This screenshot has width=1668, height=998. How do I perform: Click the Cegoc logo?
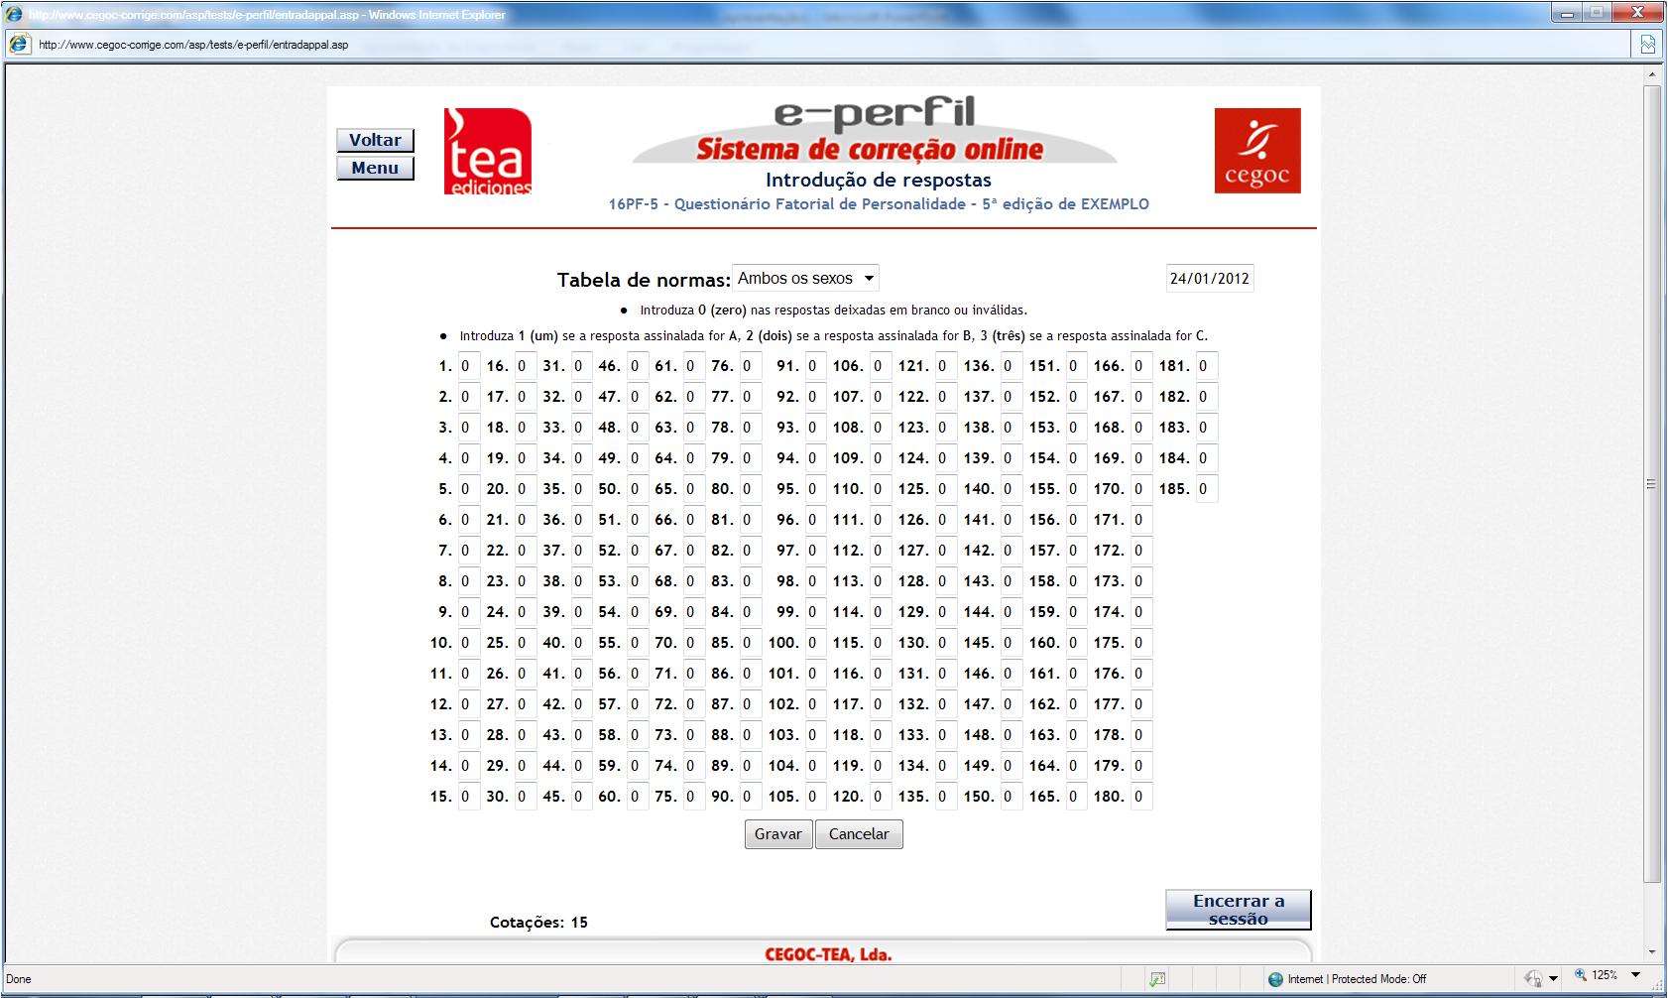[1257, 151]
